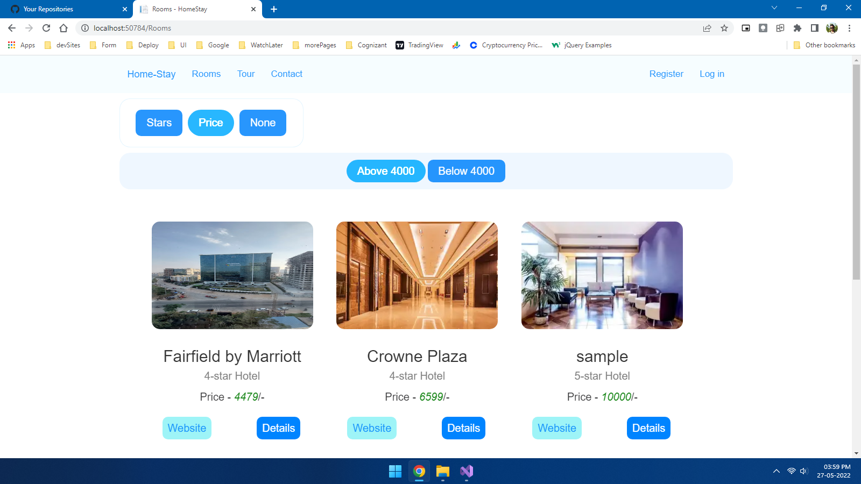The width and height of the screenshot is (861, 484).
Task: Click the browser profile avatar
Action: pos(832,28)
